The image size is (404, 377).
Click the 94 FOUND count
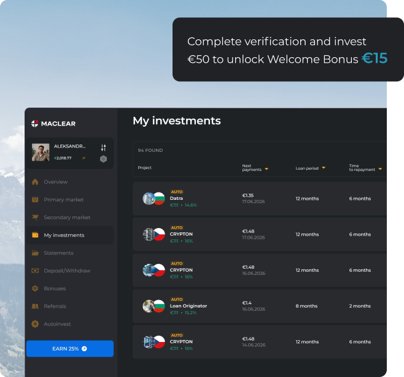pyautogui.click(x=150, y=151)
